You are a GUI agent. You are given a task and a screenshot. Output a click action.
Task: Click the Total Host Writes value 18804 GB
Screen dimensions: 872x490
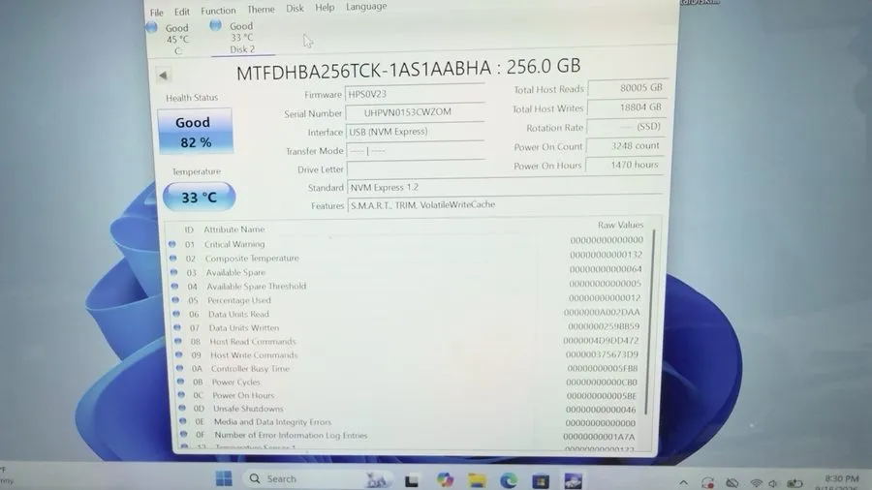(627, 107)
